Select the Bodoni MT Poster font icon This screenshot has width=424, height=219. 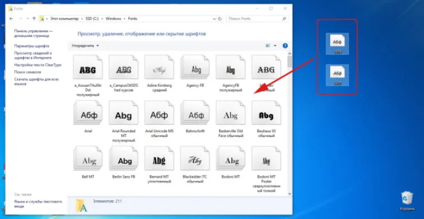[x=266, y=158]
